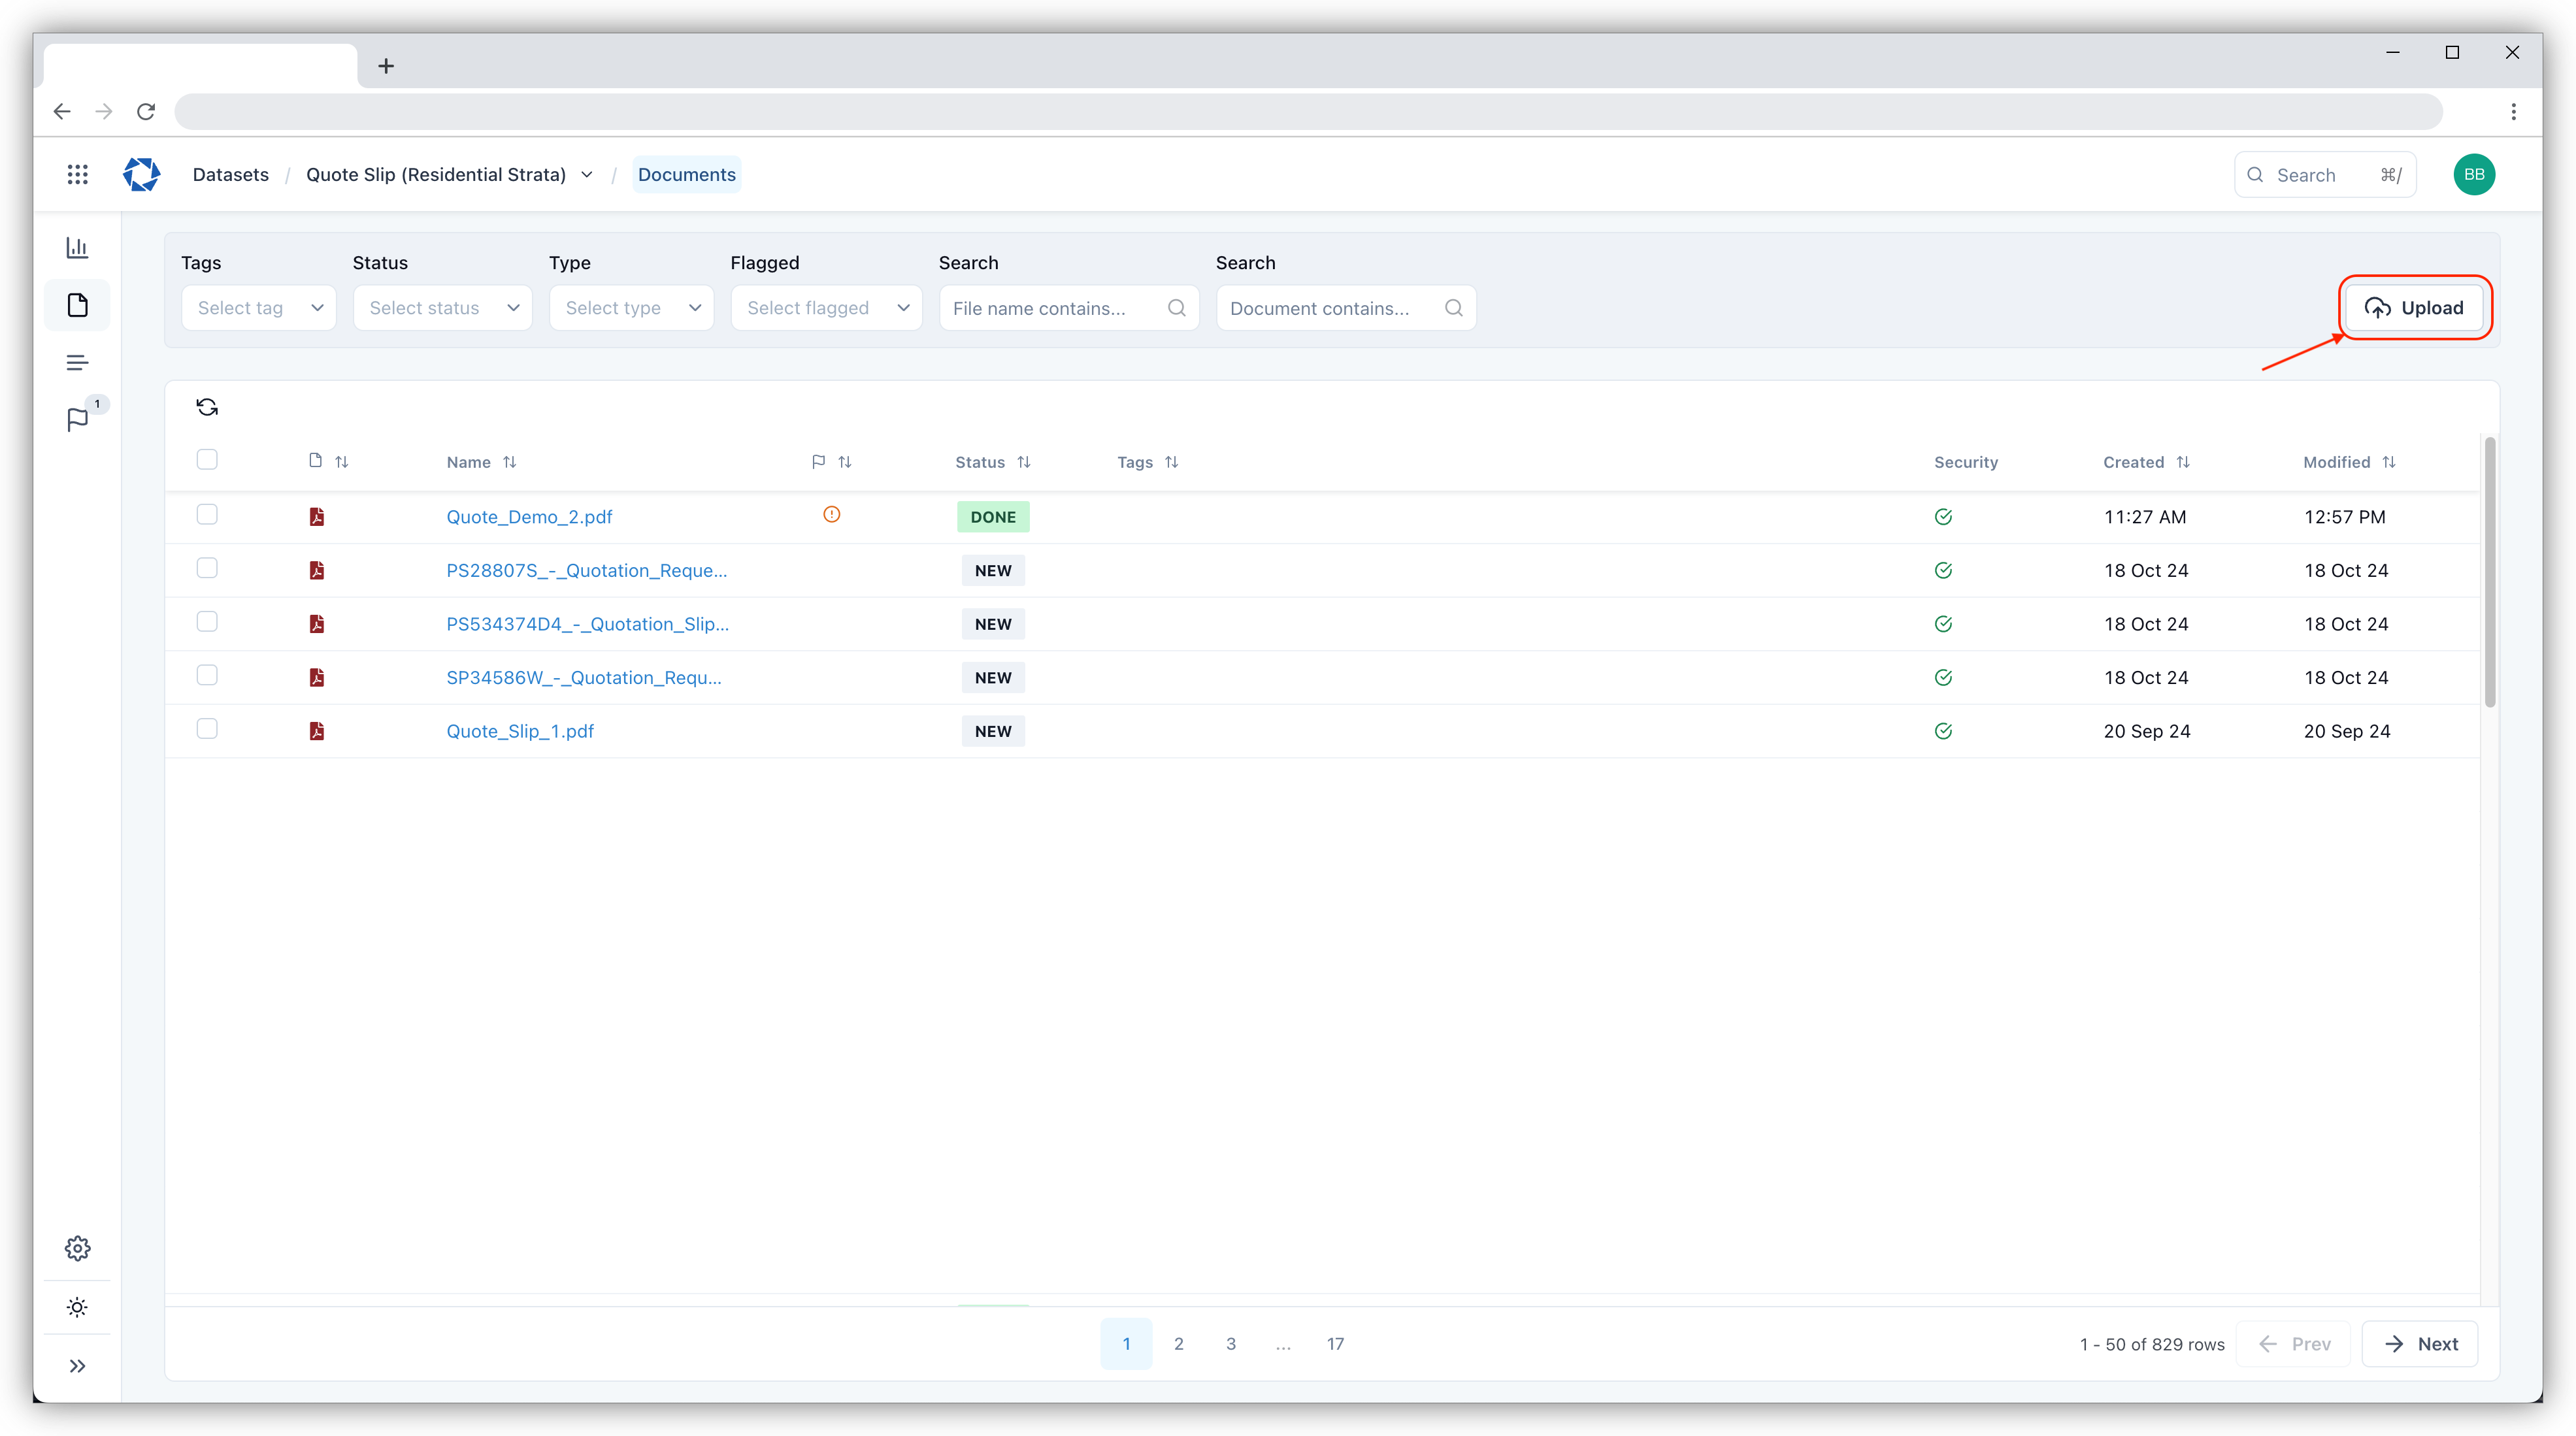This screenshot has height=1436, width=2576.
Task: Open the analytics chart sidebar icon
Action: pyautogui.click(x=77, y=247)
